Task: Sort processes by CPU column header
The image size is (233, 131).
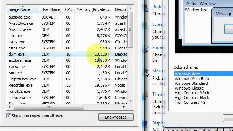Action: click(x=68, y=9)
